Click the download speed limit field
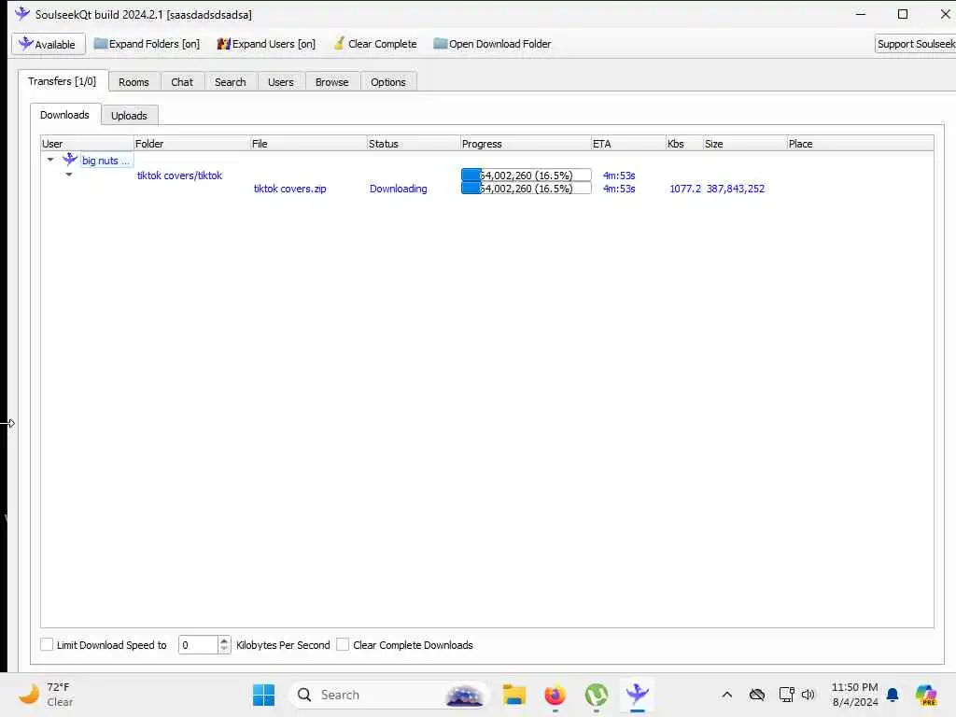Screen dimensions: 956x717 [198, 644]
